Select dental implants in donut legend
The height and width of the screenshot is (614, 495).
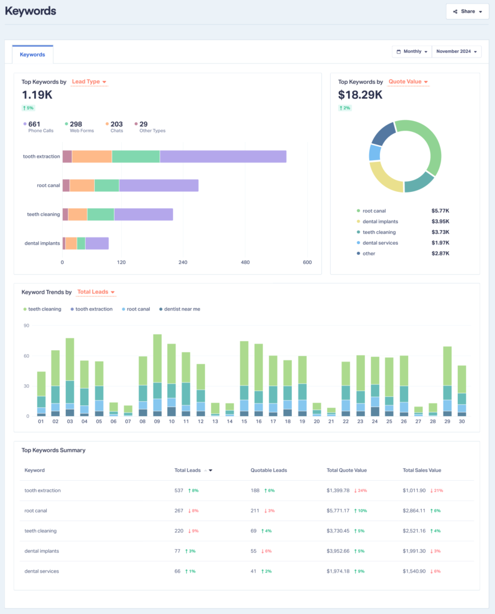380,222
